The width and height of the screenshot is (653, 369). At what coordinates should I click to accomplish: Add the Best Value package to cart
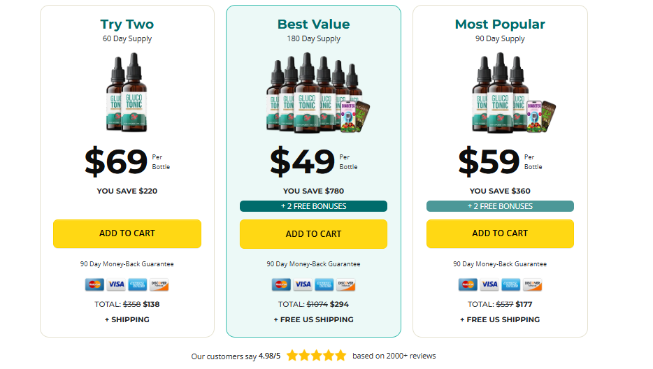click(313, 234)
